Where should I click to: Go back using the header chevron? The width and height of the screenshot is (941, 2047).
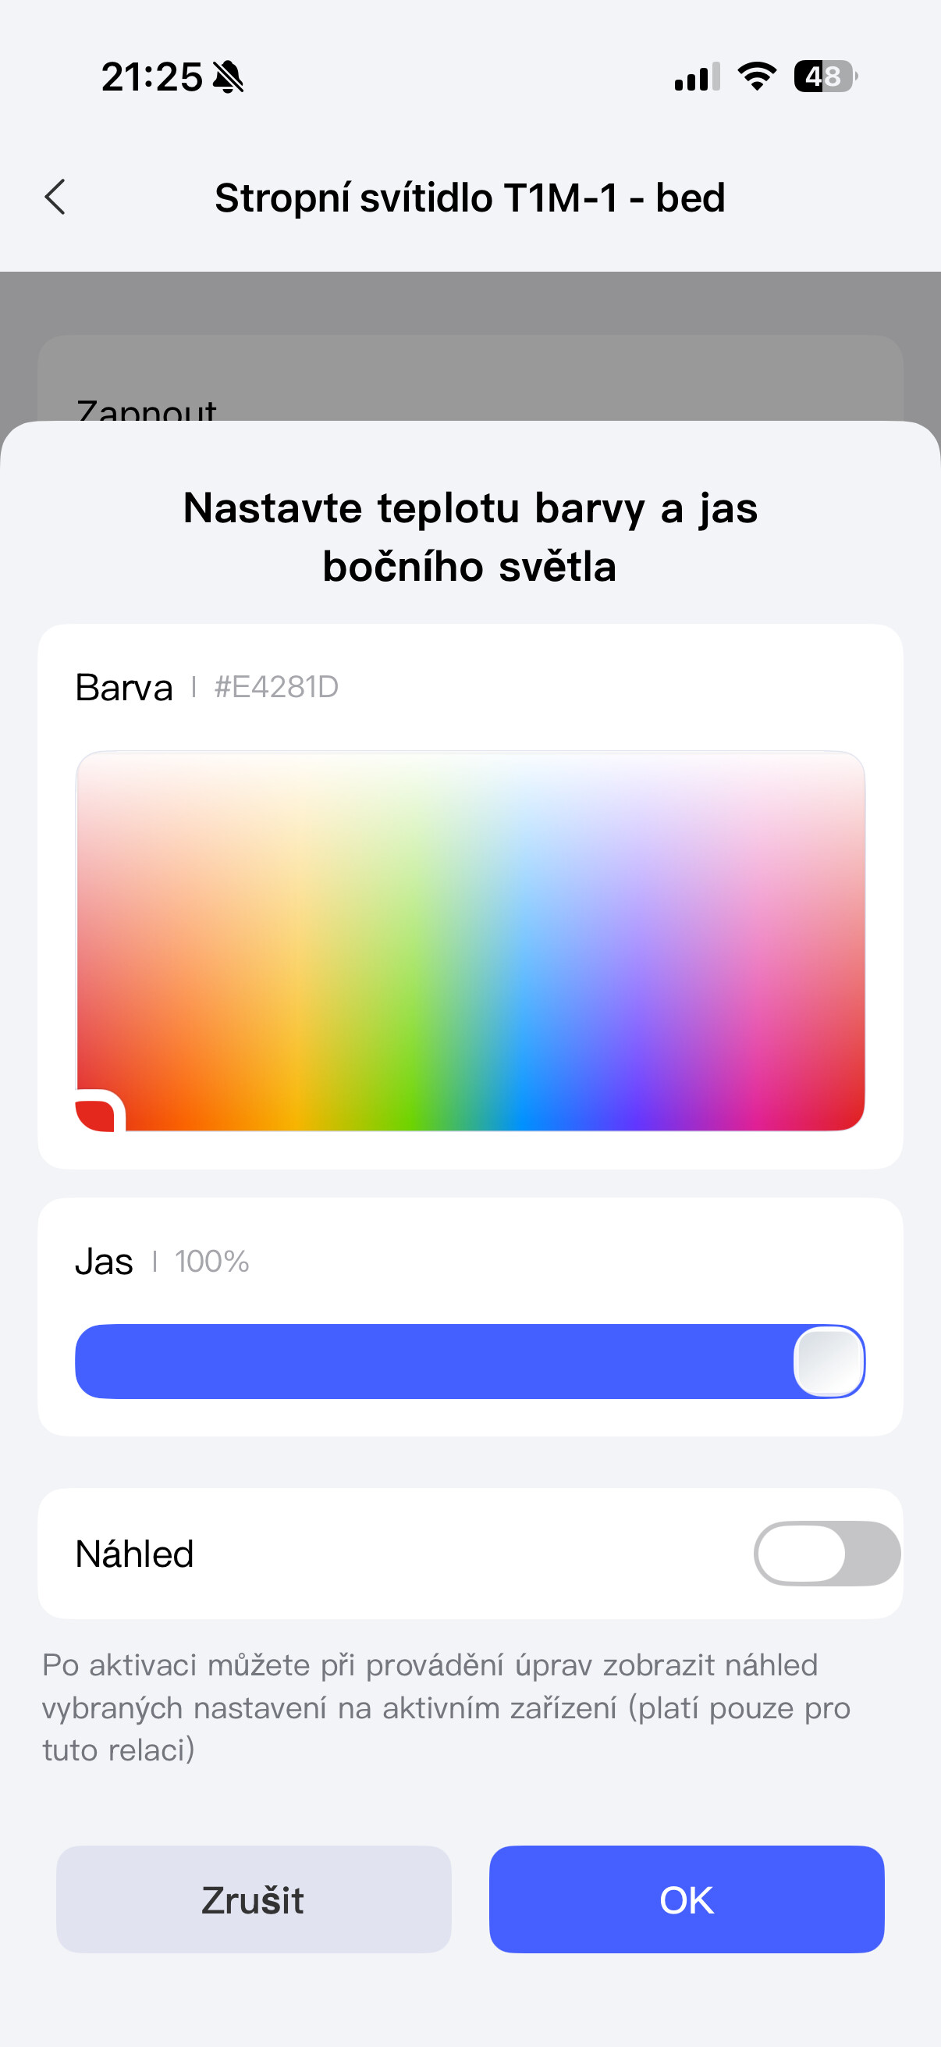click(x=55, y=197)
